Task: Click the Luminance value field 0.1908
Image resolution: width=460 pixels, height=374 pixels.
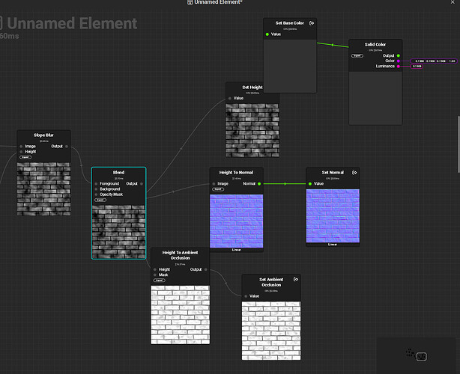Action: (x=417, y=67)
